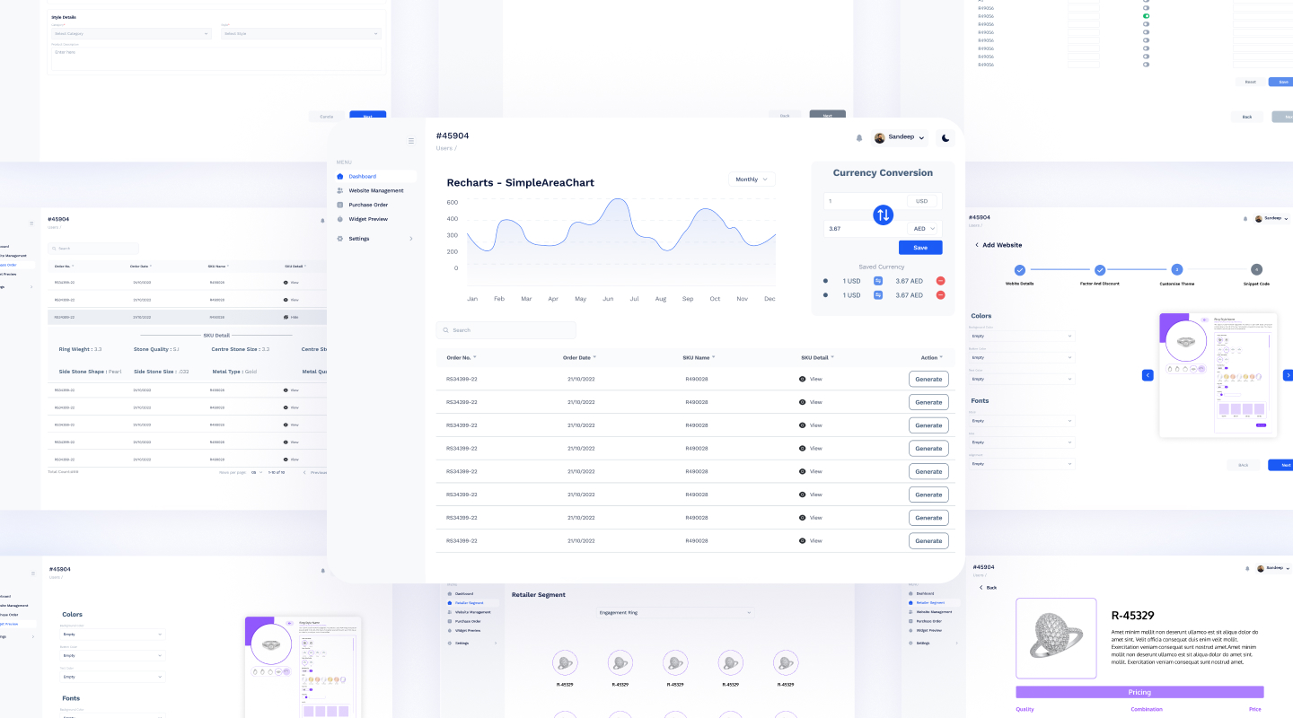The image size is (1293, 718).
Task: Swap currencies with the blue arrows button
Action: [883, 215]
